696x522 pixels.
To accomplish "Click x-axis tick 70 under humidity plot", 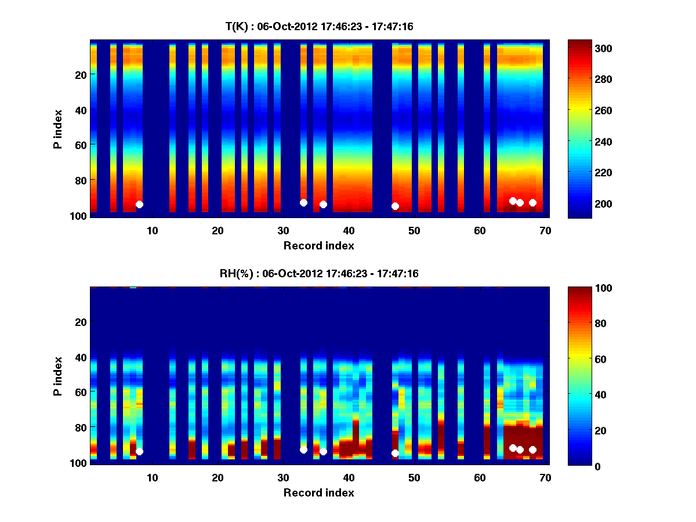I will (x=545, y=477).
